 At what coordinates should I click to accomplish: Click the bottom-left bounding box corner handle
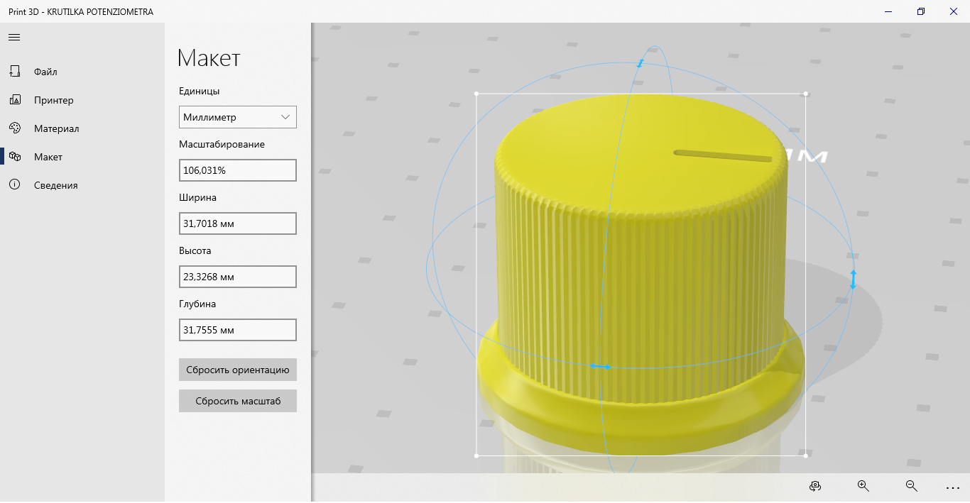(476, 455)
